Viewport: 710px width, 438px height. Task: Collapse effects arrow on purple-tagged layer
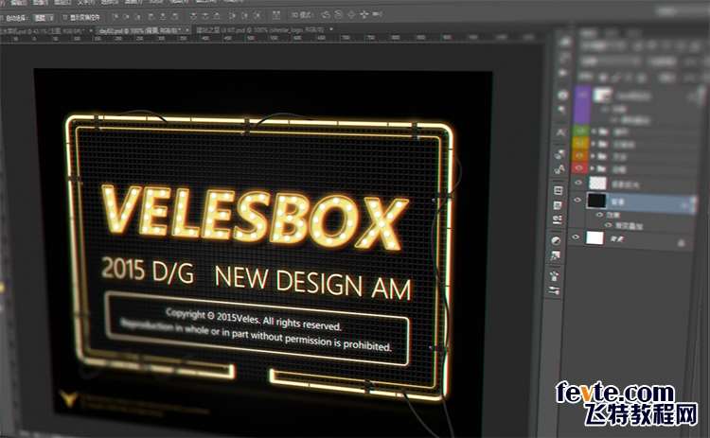coord(693,96)
